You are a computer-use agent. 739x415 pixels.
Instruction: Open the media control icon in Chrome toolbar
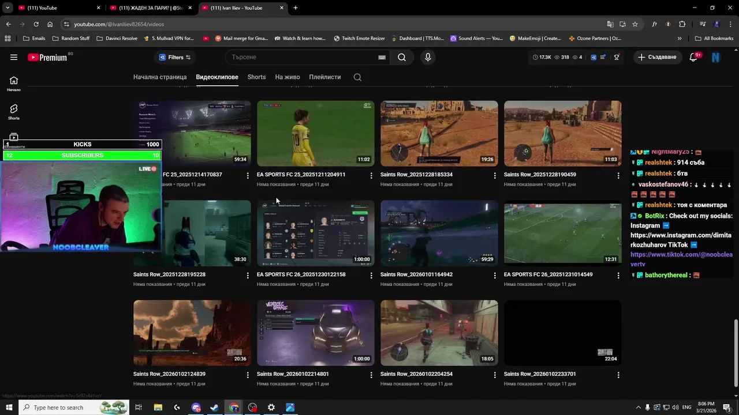(x=703, y=24)
